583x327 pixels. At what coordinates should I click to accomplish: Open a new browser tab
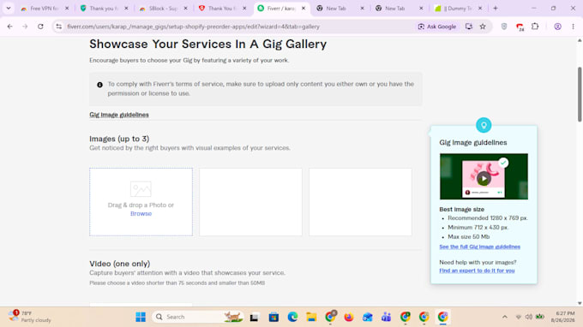click(496, 9)
